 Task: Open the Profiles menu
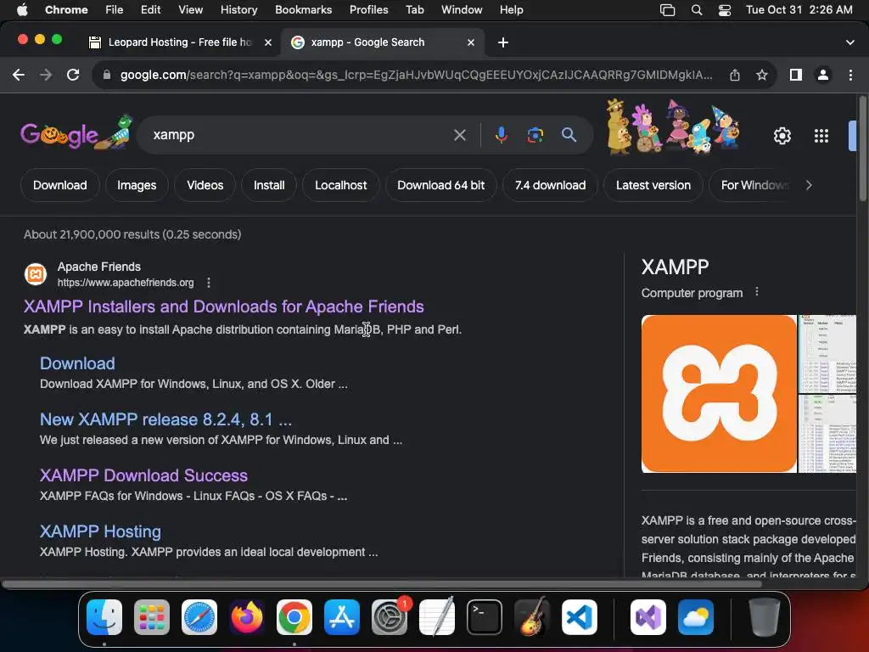click(368, 10)
